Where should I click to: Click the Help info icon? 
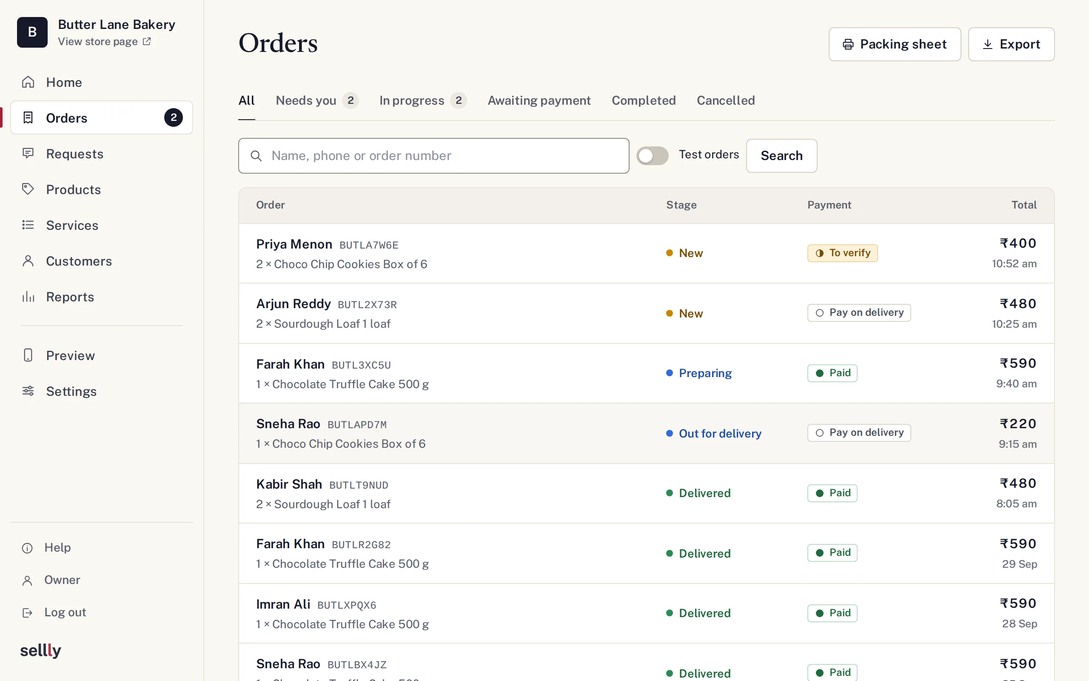pyautogui.click(x=28, y=548)
